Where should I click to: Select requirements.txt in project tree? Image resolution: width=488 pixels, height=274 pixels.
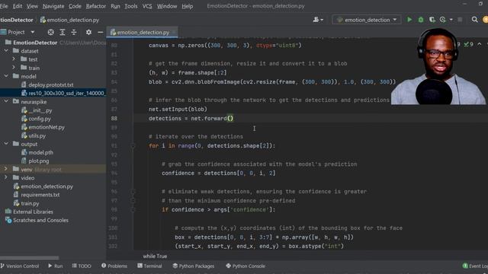pos(40,195)
